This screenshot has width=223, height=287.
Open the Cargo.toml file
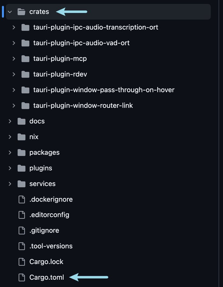pos(46,277)
